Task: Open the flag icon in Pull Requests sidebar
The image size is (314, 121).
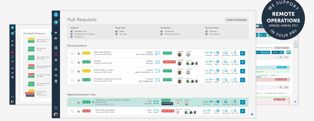Action: (56, 33)
